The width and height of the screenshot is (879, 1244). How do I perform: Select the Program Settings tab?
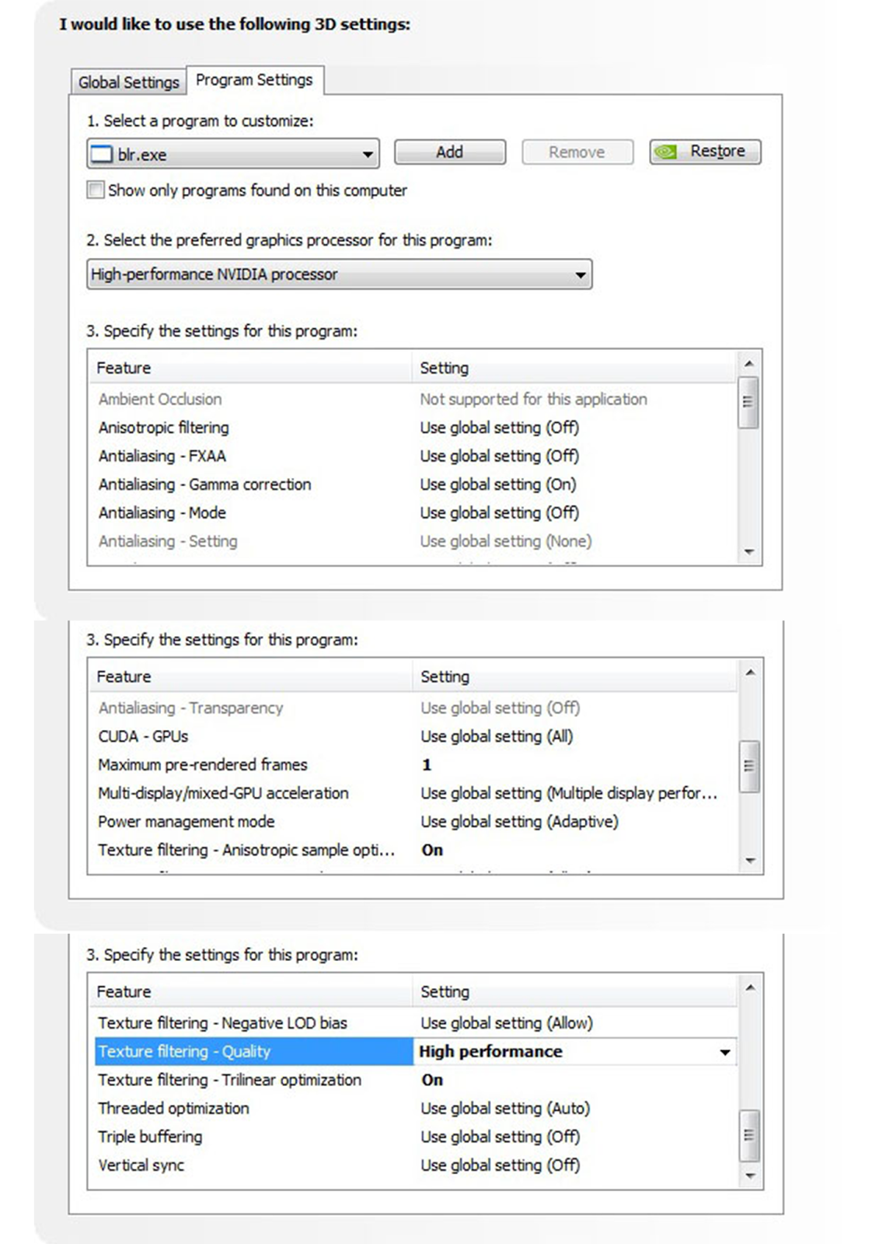coord(254,79)
